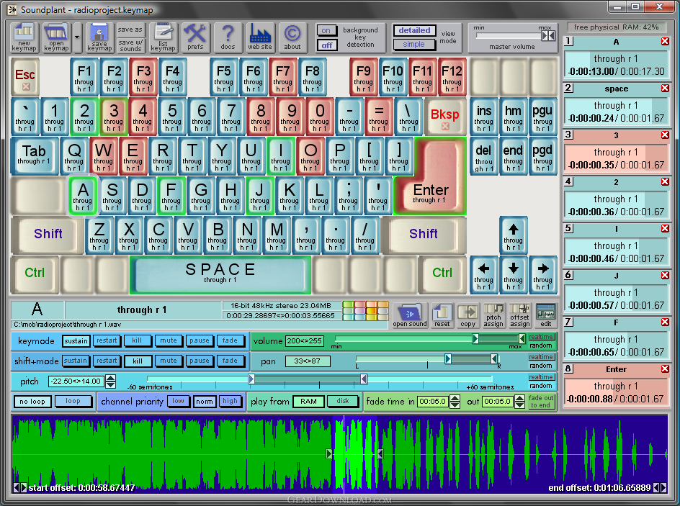The width and height of the screenshot is (680, 506).
Task: Show the about information
Action: [x=292, y=37]
